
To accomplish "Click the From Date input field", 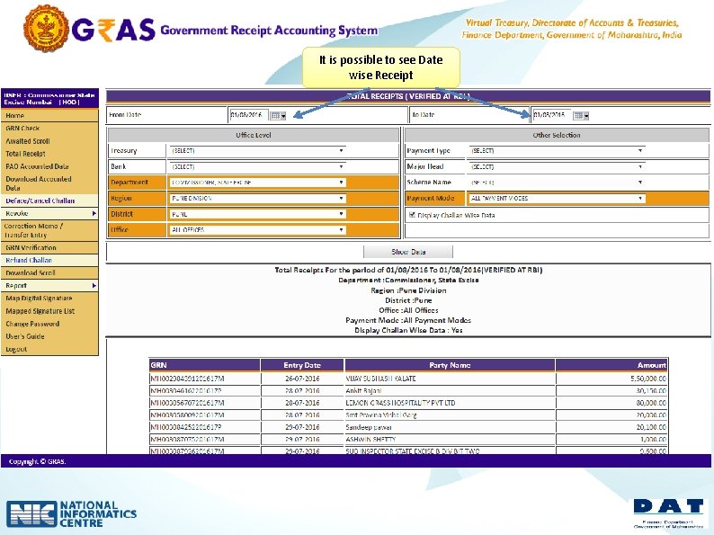I will pyautogui.click(x=249, y=115).
